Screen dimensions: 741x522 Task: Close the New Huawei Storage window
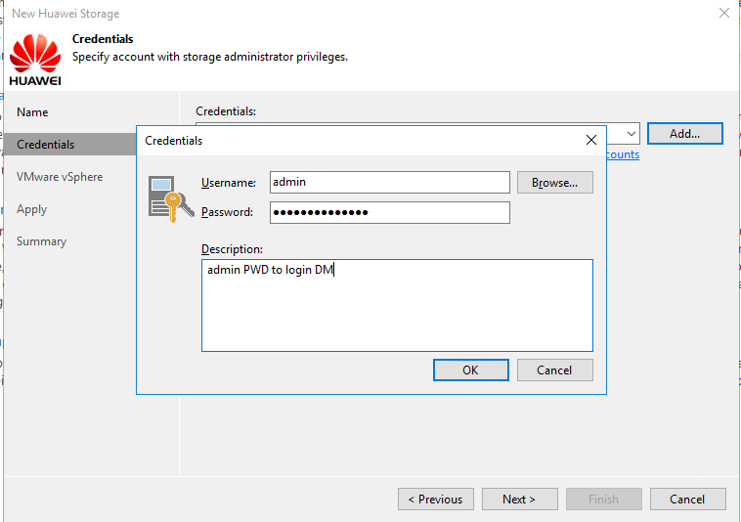coord(724,13)
